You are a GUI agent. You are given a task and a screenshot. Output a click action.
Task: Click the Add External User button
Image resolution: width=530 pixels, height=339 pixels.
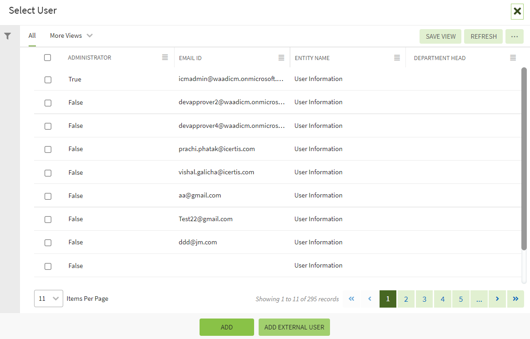tap(294, 327)
